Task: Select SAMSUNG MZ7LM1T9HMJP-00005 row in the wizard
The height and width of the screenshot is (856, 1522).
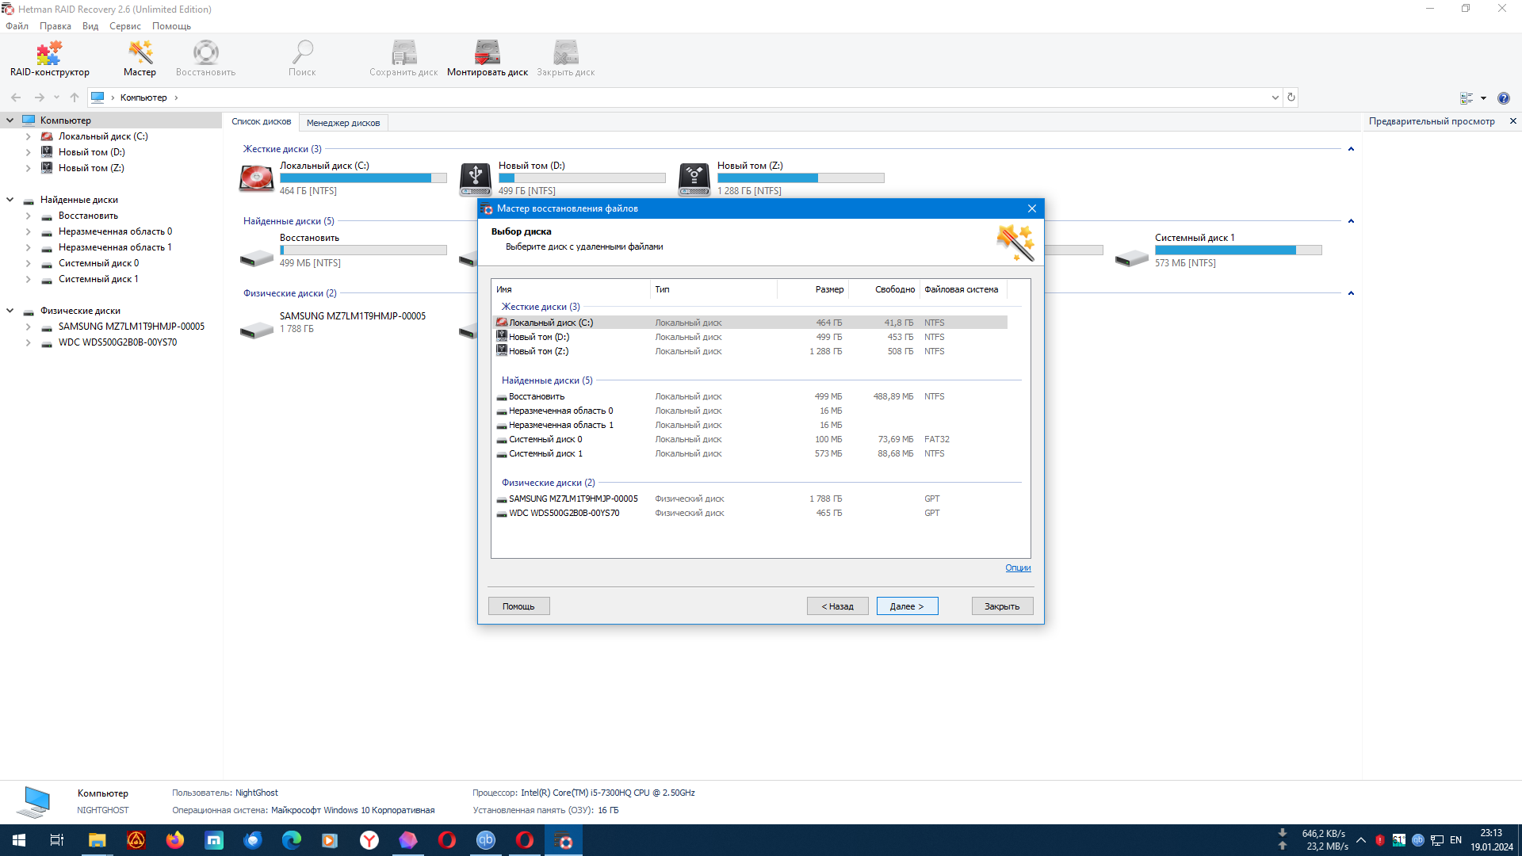Action: click(750, 499)
